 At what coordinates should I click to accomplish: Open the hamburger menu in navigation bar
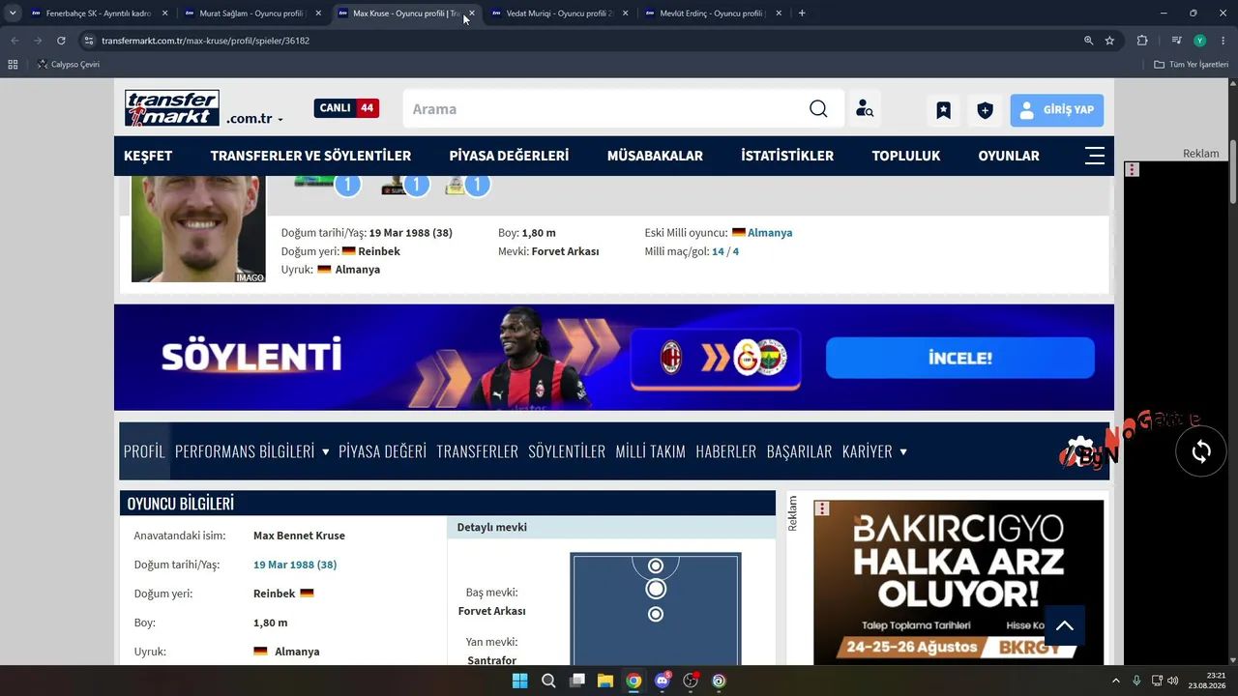[x=1095, y=156]
